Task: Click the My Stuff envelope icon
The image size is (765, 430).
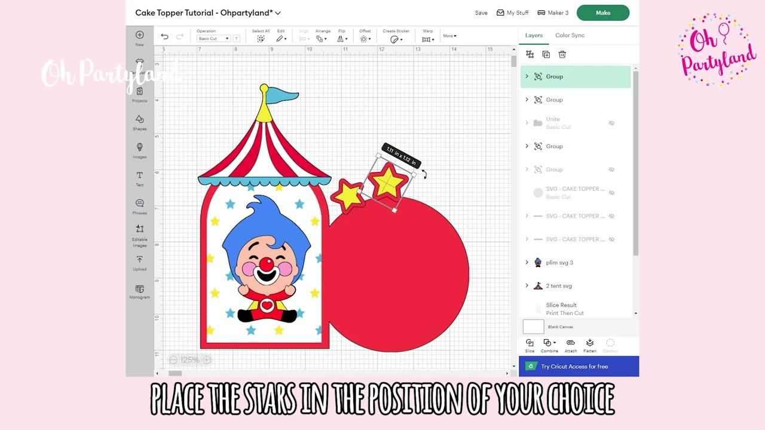Action: 500,13
